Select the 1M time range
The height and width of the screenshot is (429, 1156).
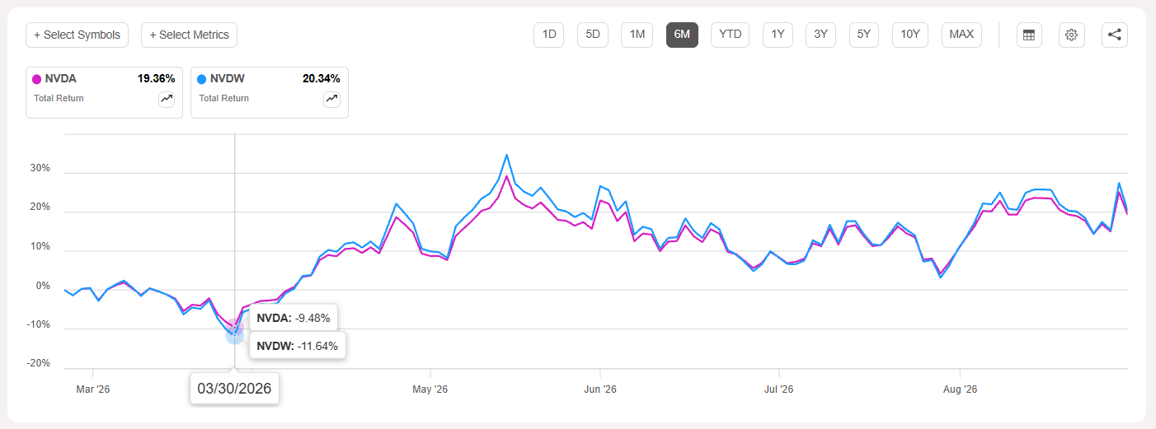[x=637, y=35]
